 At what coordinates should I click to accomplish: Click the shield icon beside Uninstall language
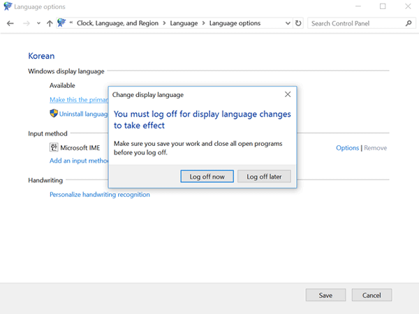click(x=54, y=113)
